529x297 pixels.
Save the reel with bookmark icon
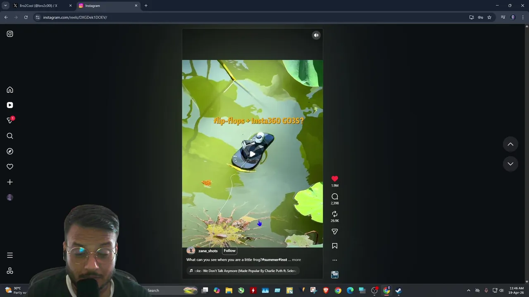click(x=335, y=246)
